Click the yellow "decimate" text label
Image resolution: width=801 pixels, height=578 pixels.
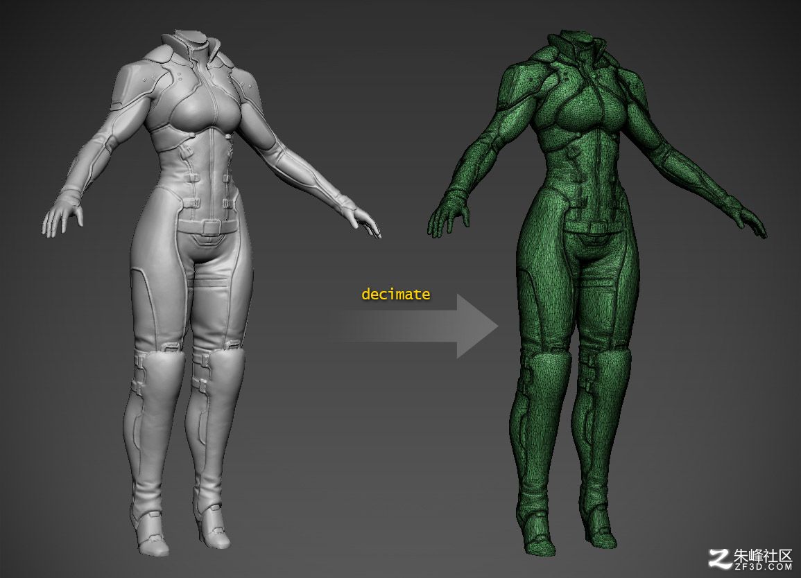tap(395, 294)
